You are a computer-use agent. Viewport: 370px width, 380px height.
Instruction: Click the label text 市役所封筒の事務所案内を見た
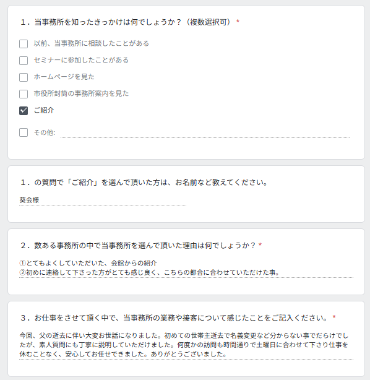[x=81, y=93]
